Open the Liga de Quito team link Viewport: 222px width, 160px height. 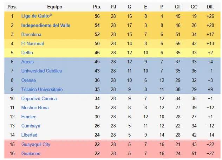click(x=35, y=16)
